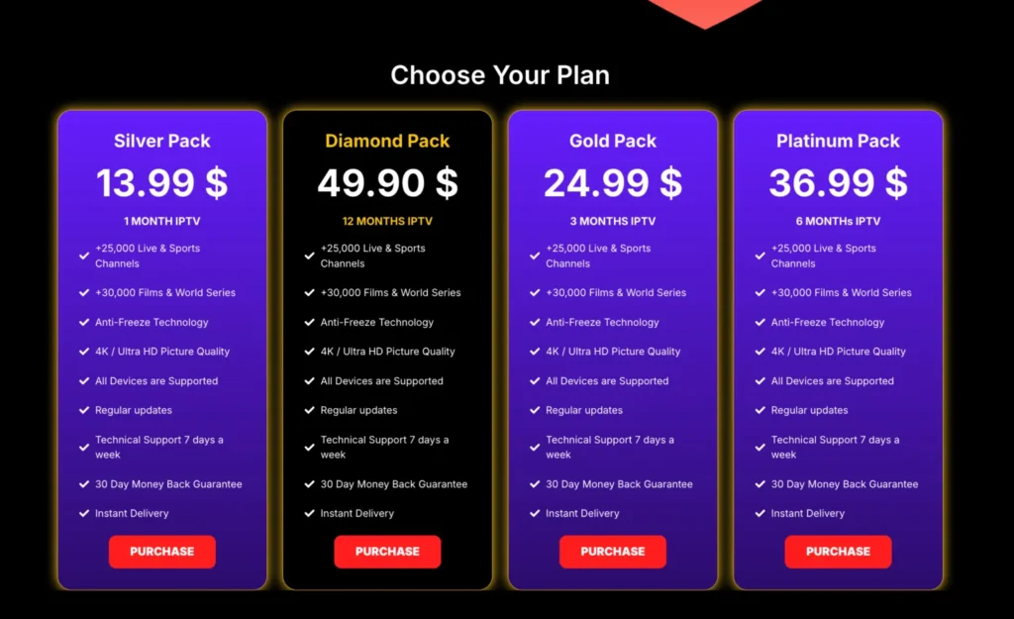
Task: Click the Diamond Pack PURCHASE button
Action: (387, 551)
